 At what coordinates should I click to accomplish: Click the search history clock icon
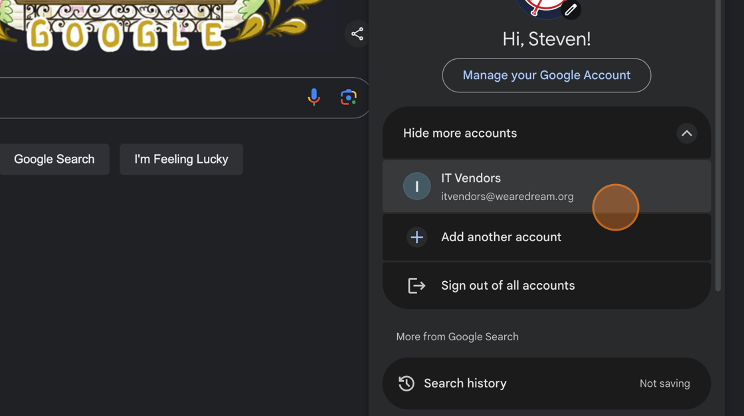(x=406, y=383)
